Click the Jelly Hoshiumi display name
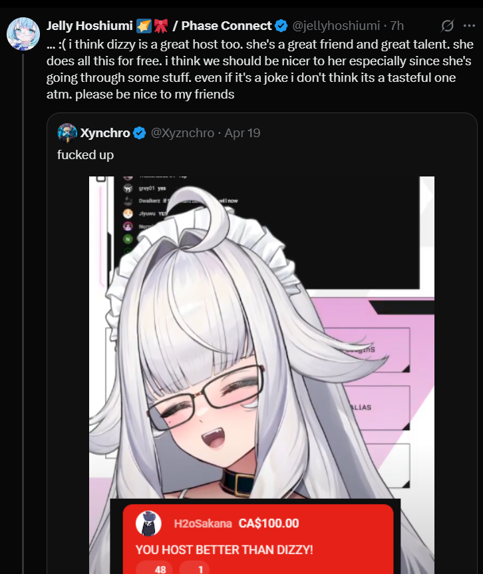Viewport: 483px width, 574px height. [90, 25]
